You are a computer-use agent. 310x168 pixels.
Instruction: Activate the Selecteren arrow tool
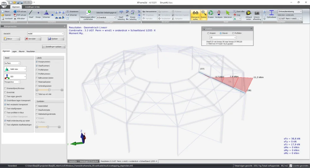pyautogui.click(x=228, y=14)
